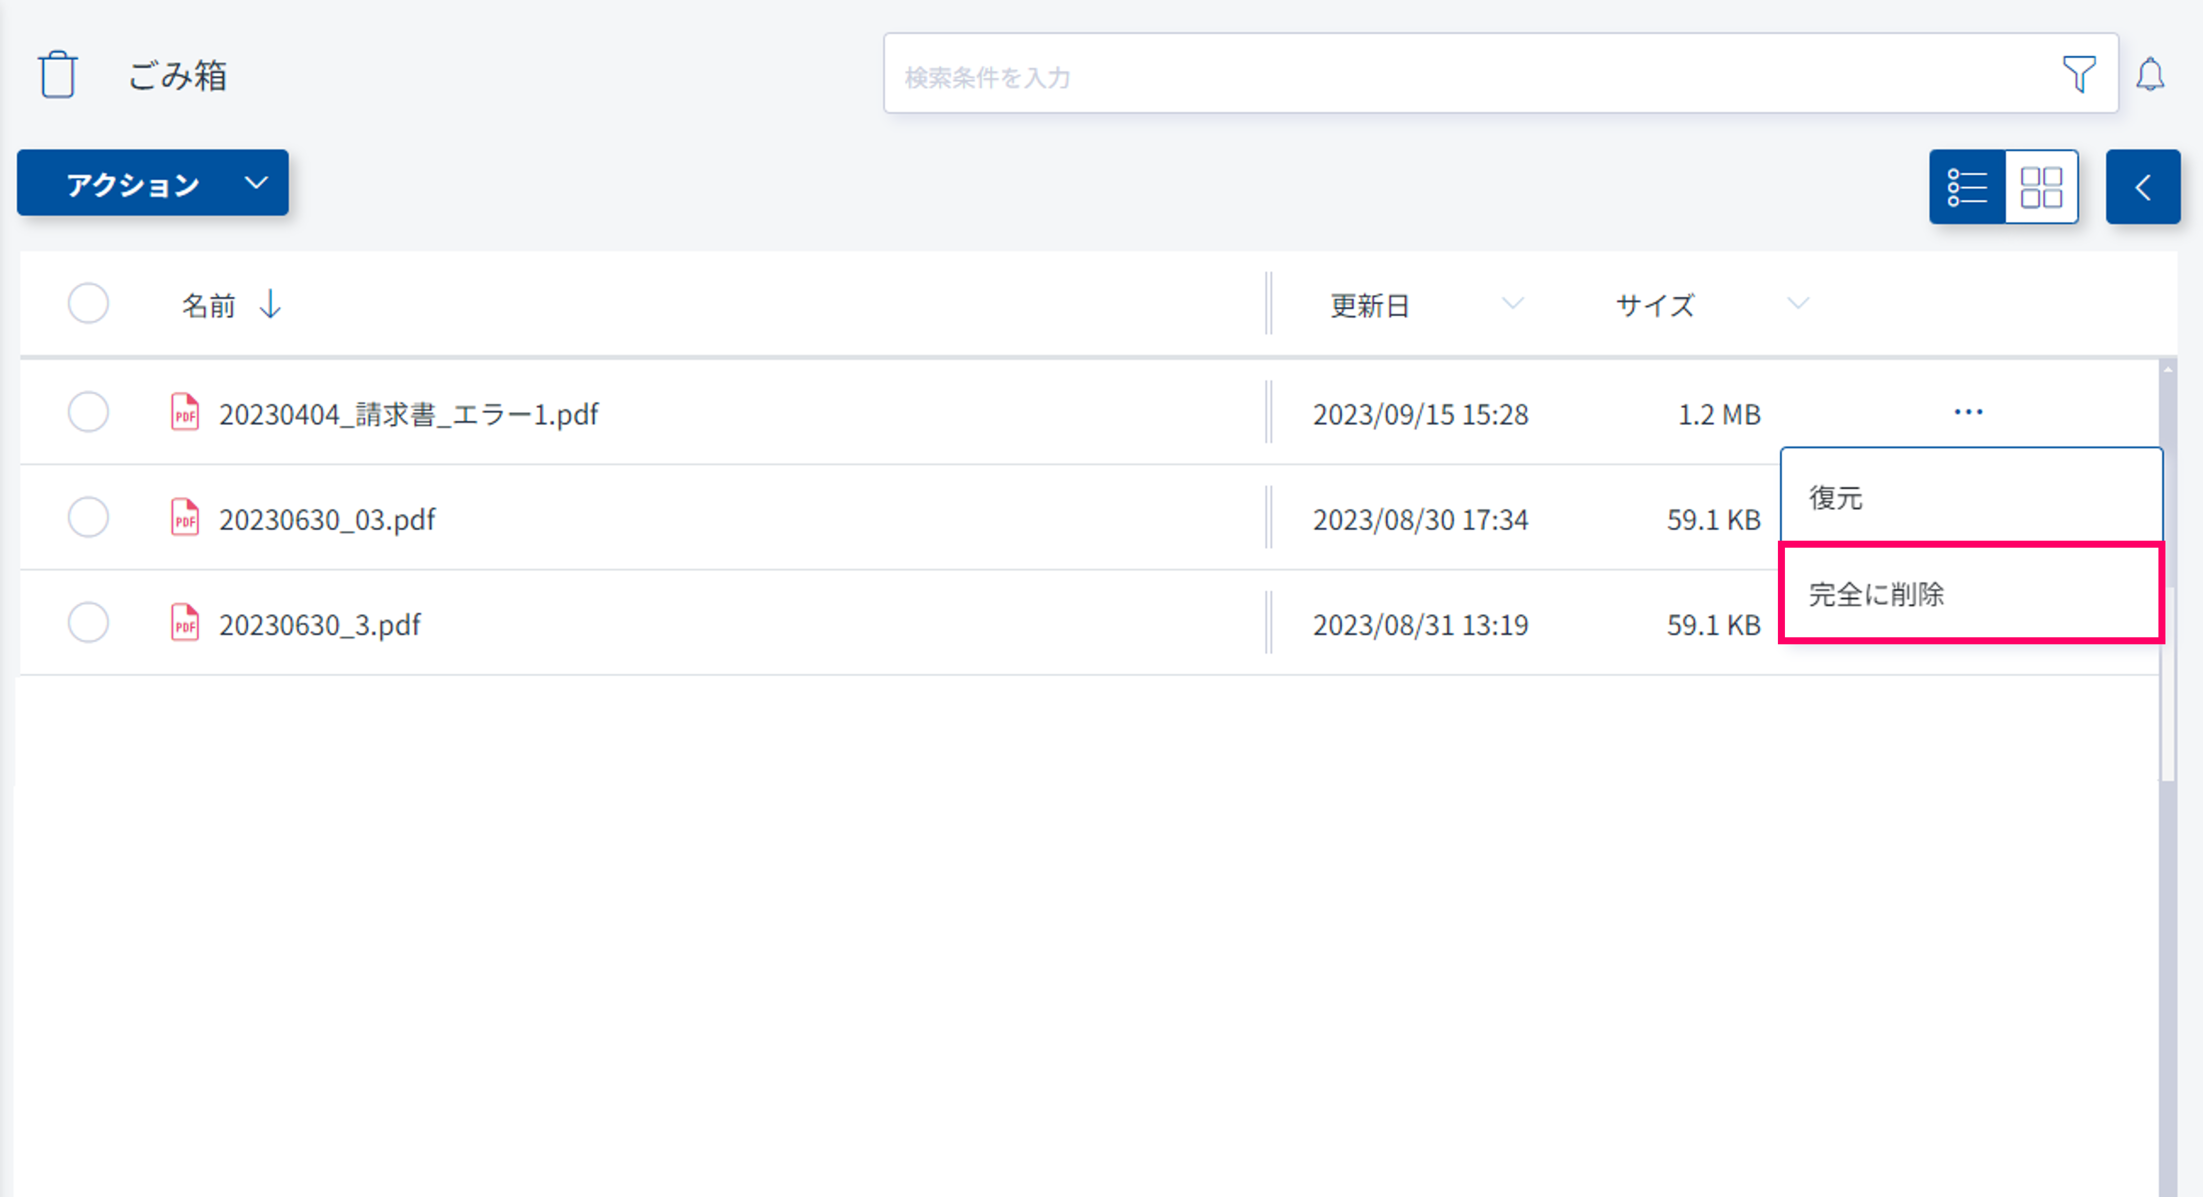Open file 20230630_3.pdf by its name
Viewport: 2203px width, 1197px height.
click(320, 625)
